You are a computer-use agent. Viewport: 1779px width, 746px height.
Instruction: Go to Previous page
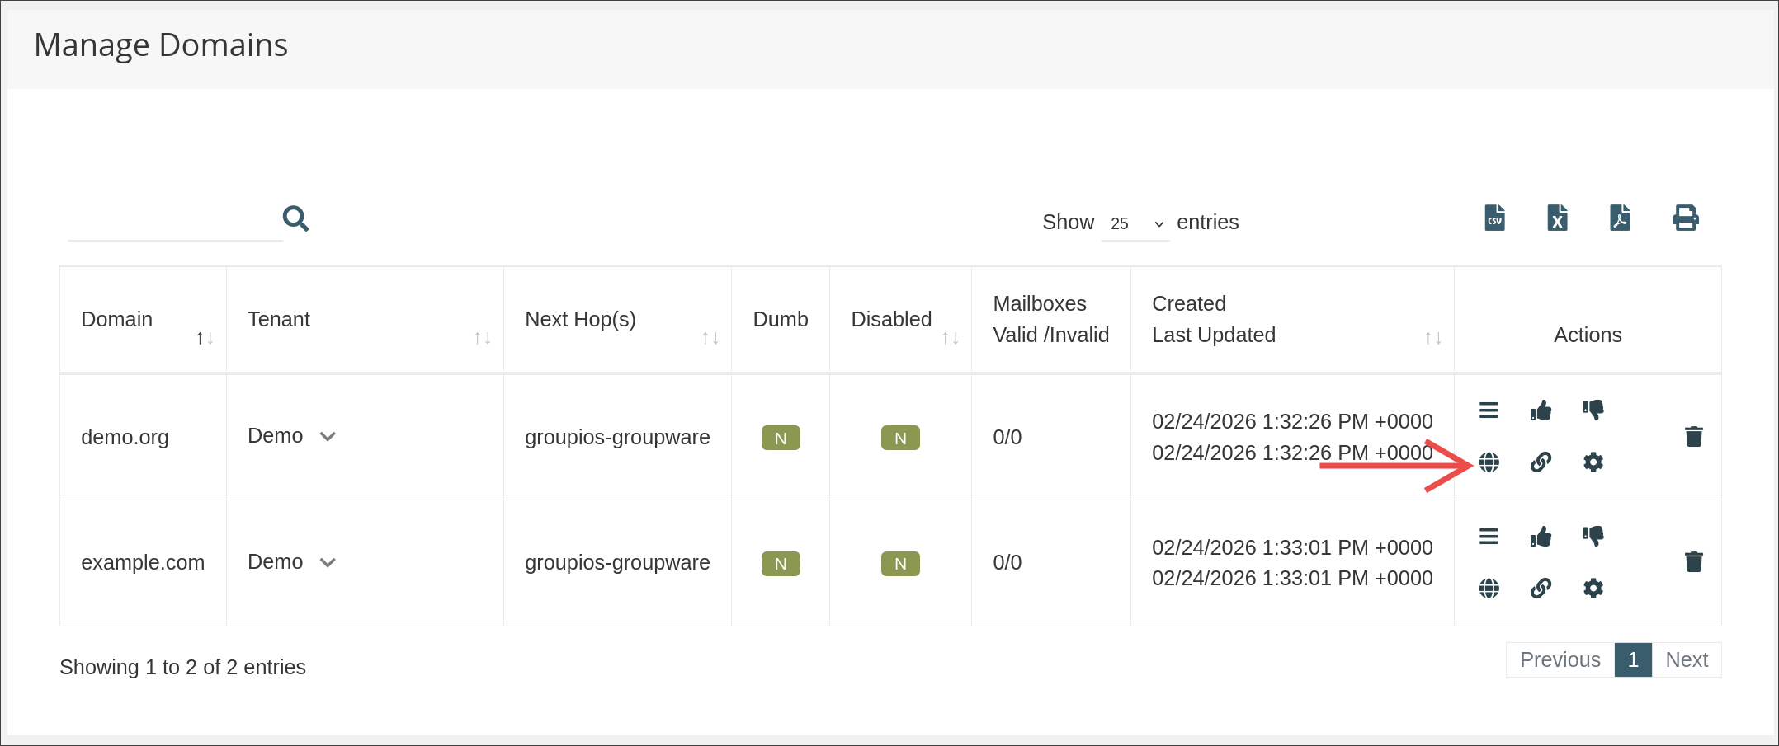pos(1560,660)
